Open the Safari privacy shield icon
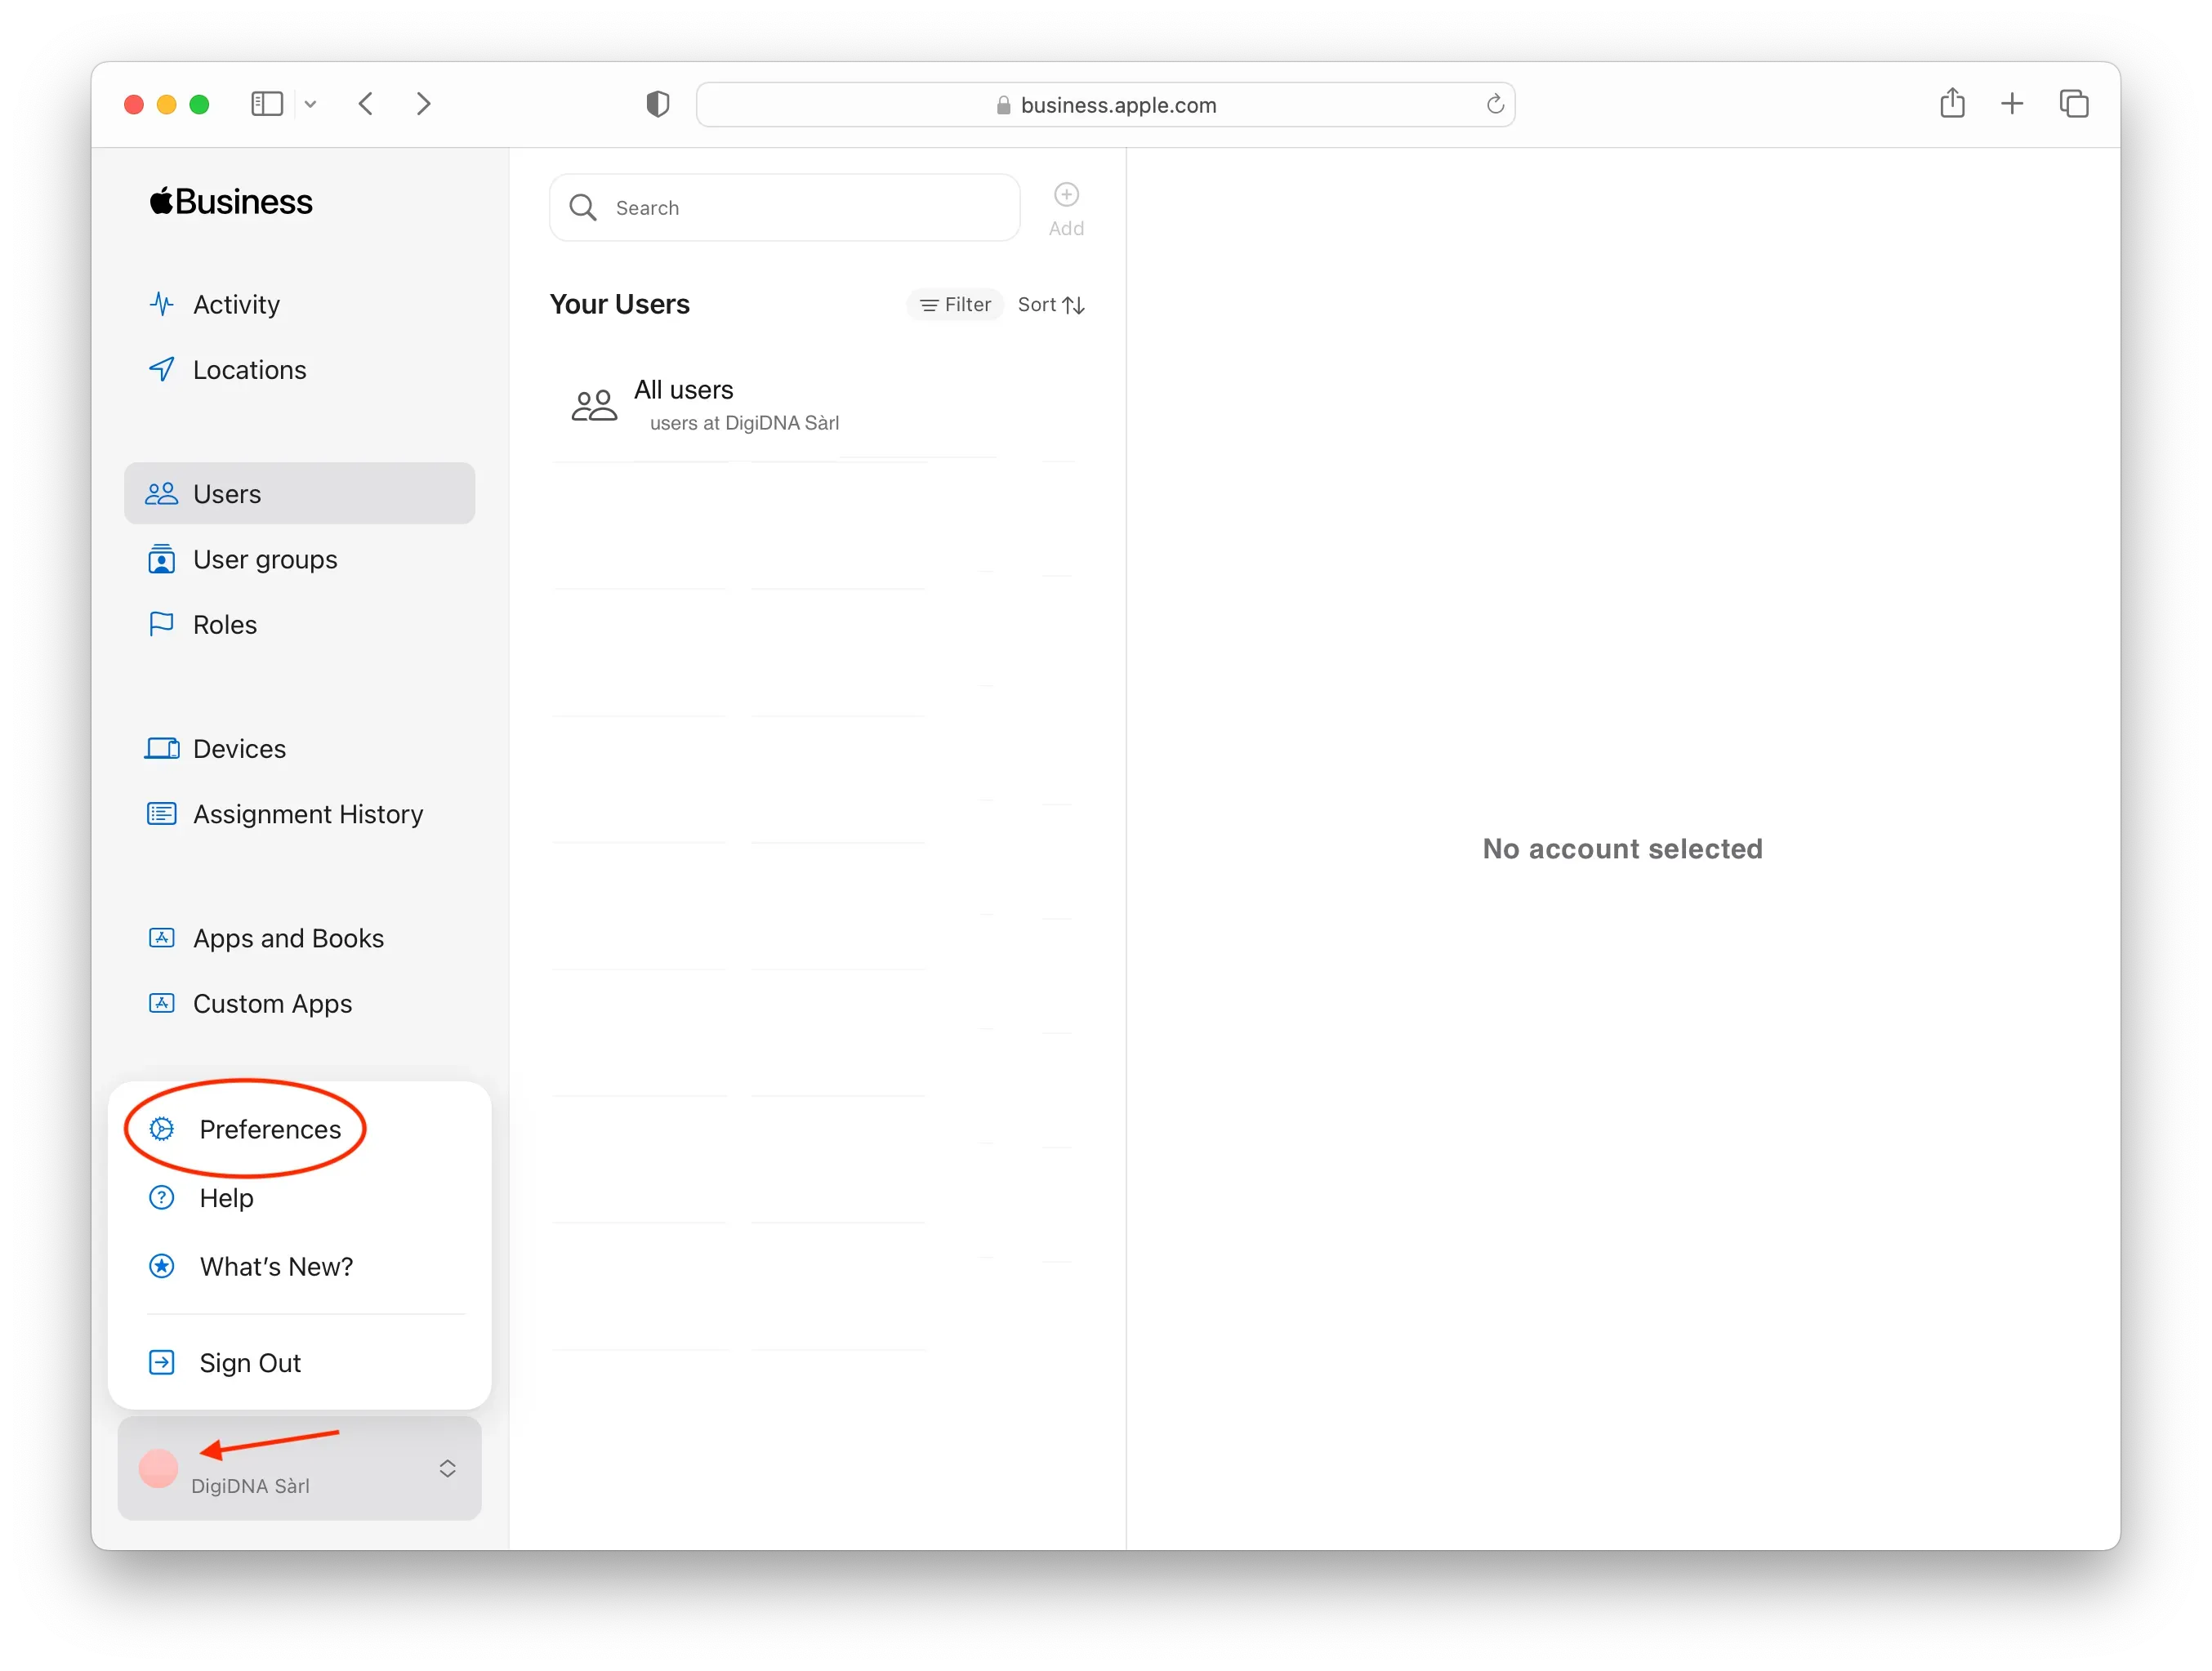 pyautogui.click(x=658, y=103)
